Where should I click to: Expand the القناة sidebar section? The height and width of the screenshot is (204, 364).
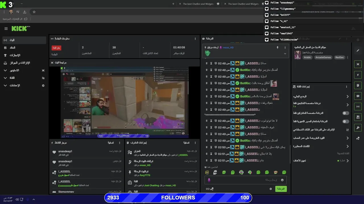[5, 78]
